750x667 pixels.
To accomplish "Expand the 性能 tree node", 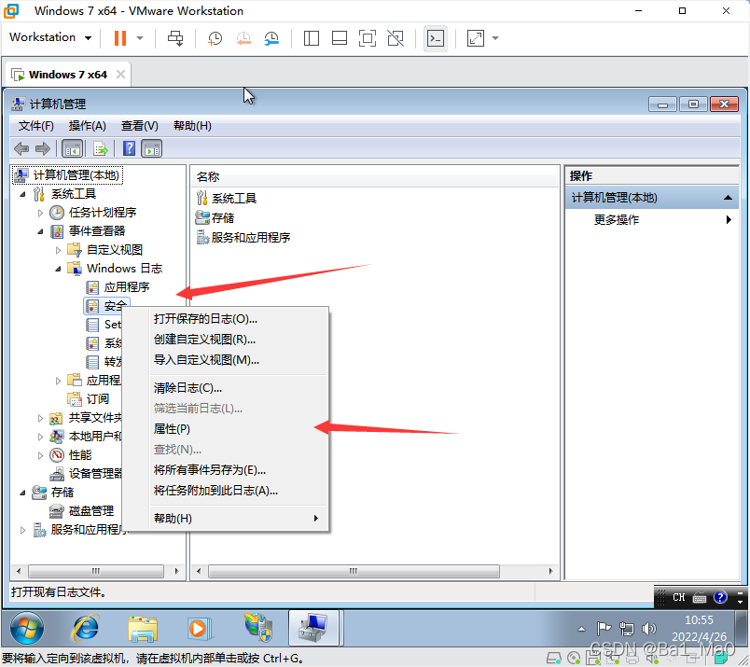I will click(x=41, y=455).
